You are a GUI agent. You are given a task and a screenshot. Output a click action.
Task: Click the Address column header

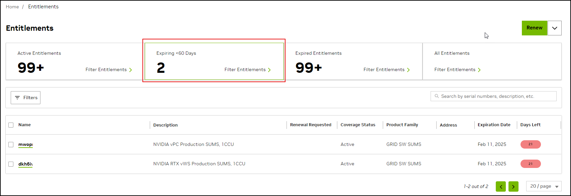point(448,125)
